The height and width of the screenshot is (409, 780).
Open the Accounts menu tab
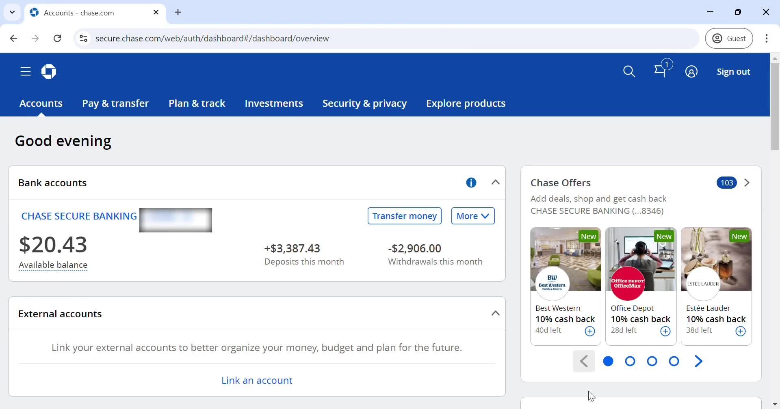click(x=41, y=103)
